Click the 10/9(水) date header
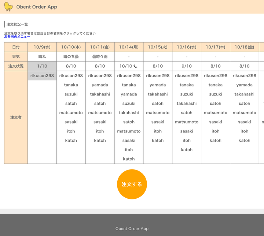Screen dimensions: 264x236 (x=42, y=47)
